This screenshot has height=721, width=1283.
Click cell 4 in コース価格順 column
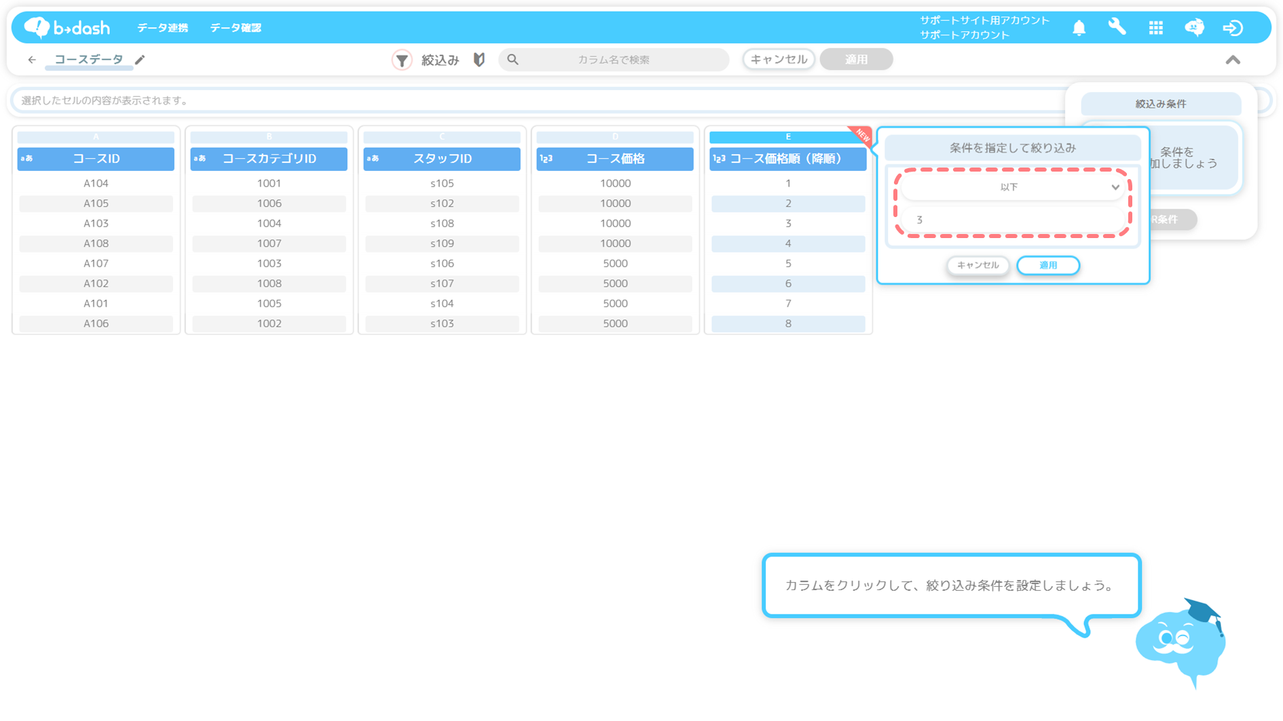pos(788,243)
